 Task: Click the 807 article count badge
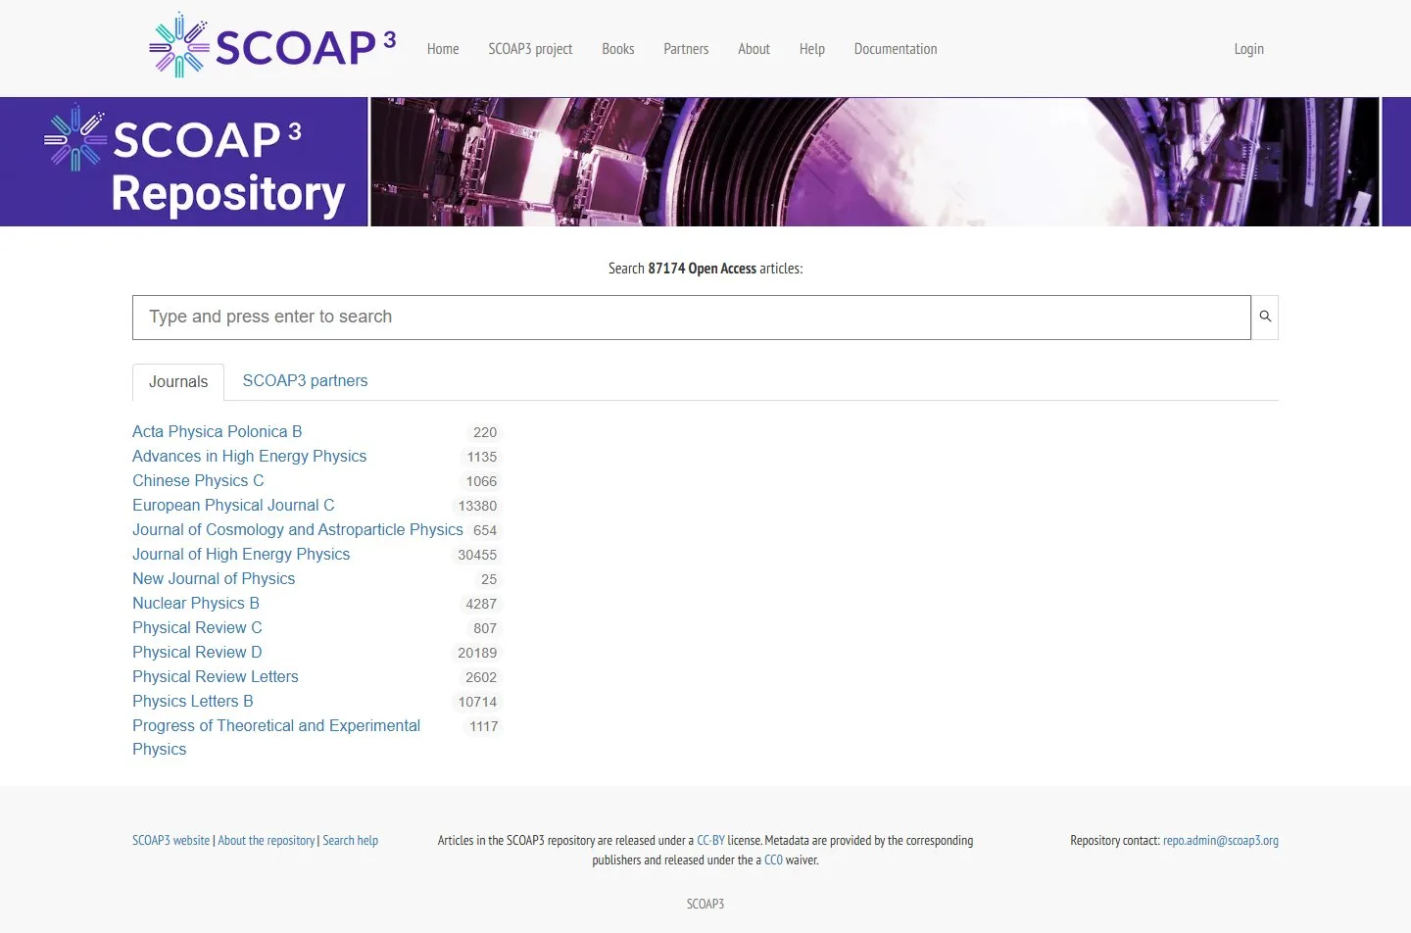(485, 628)
